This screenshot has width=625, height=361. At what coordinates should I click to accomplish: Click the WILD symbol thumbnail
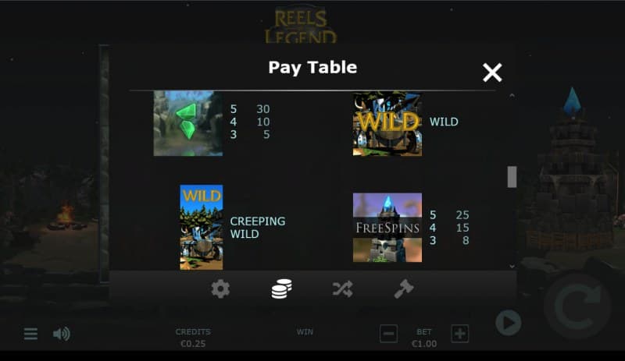tap(387, 124)
